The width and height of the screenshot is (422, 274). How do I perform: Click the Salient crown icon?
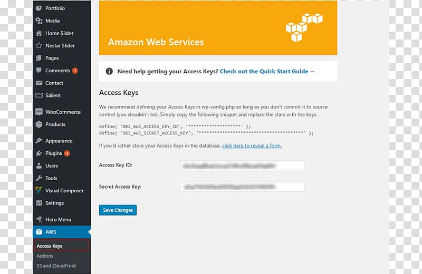(39, 95)
